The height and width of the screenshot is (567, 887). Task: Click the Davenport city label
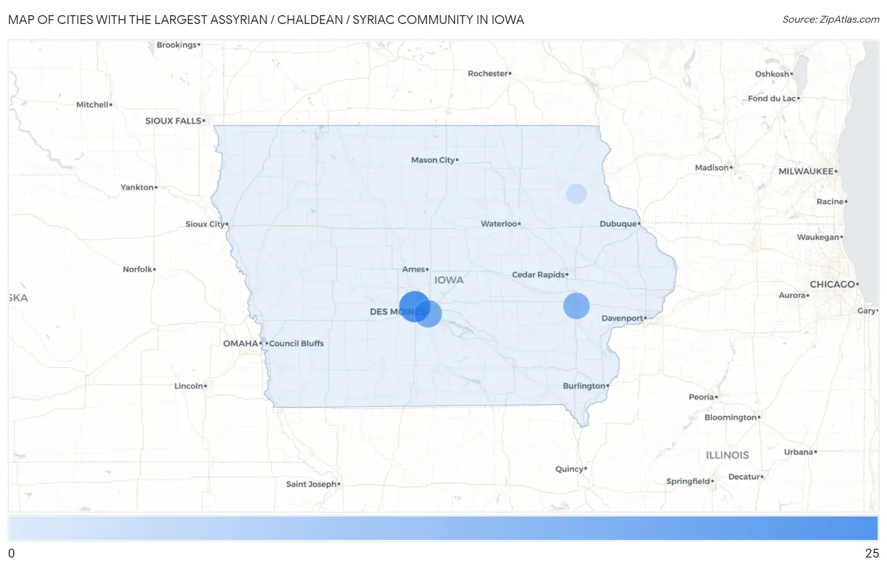point(622,318)
